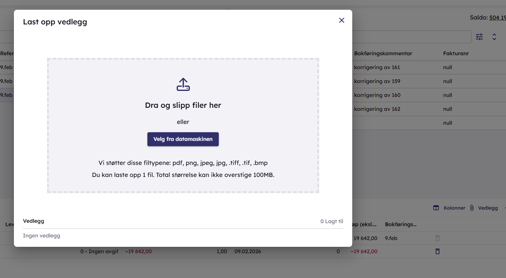Sort by Bokføringskommentar column header
506x278 pixels.
tap(383, 53)
